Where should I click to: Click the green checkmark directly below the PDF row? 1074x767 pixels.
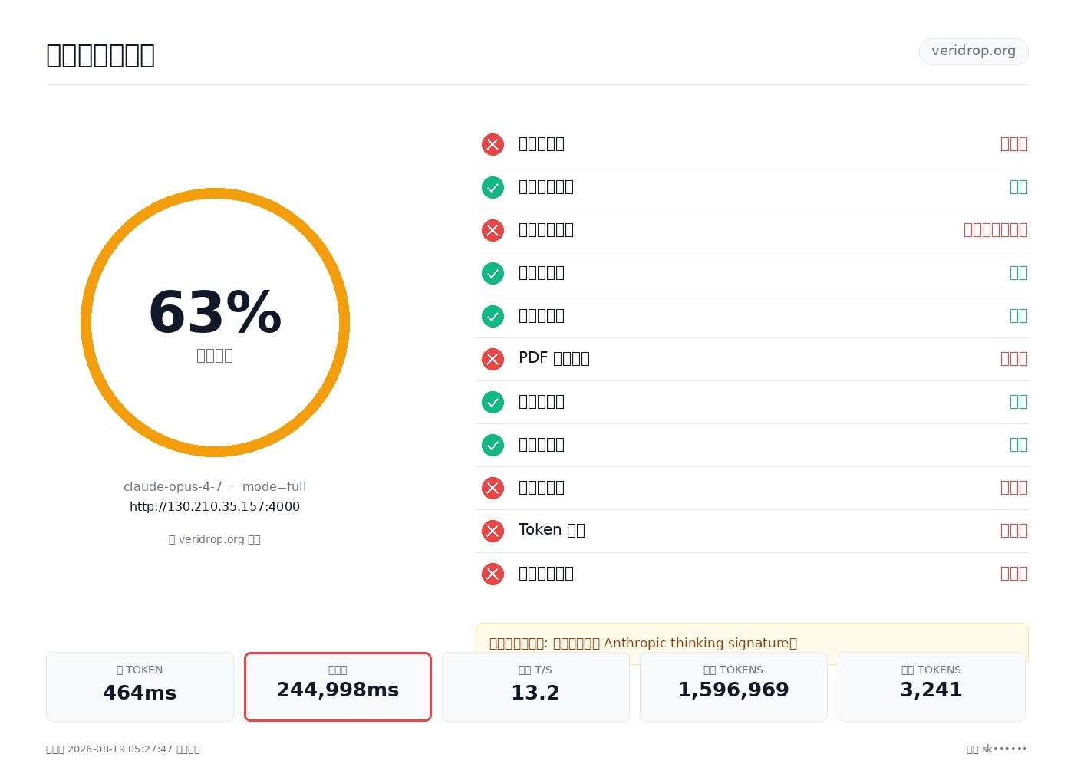pyautogui.click(x=493, y=402)
